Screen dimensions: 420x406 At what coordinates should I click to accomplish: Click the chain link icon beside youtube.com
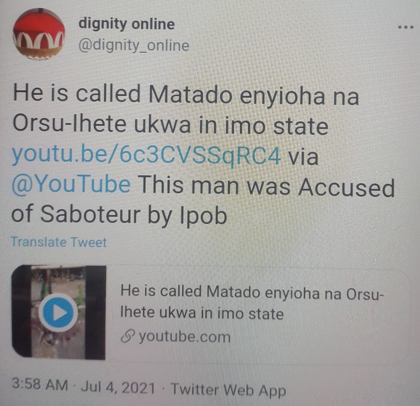tap(128, 337)
